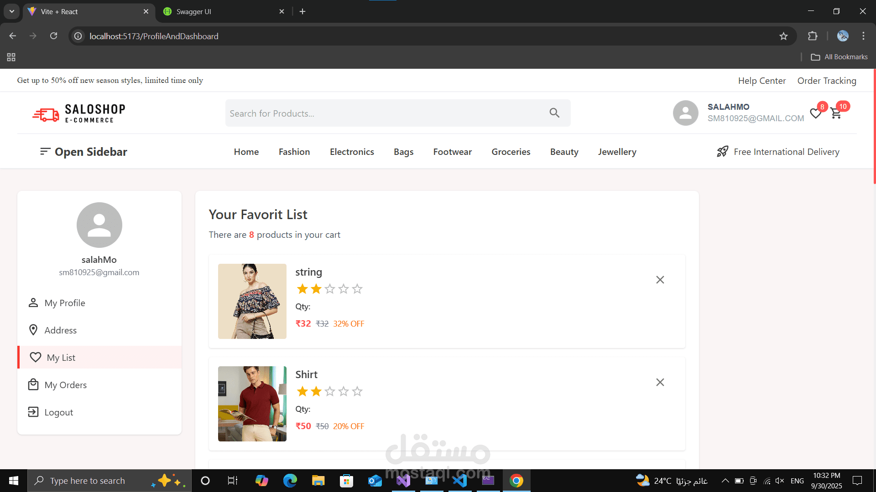Click the Order Tracking link
Image resolution: width=876 pixels, height=492 pixels.
(826, 81)
